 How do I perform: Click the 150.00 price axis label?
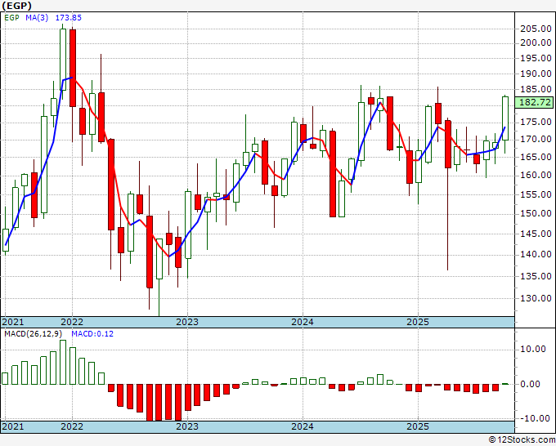click(x=536, y=214)
